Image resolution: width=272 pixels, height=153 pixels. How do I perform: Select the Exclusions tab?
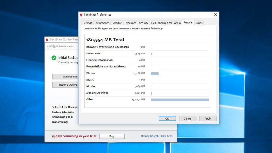pyautogui.click(x=130, y=23)
